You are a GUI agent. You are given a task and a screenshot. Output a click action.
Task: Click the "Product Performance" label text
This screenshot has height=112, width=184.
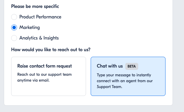point(40,17)
